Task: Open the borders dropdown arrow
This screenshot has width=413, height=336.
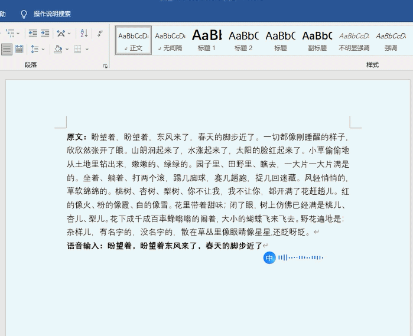Action: [x=87, y=49]
